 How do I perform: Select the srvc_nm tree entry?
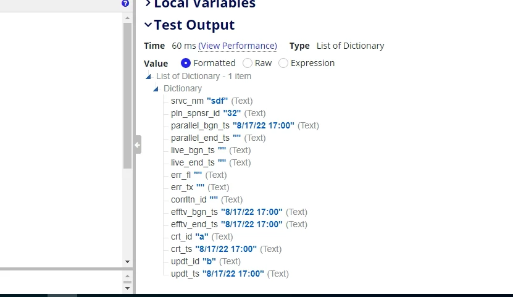tap(212, 101)
